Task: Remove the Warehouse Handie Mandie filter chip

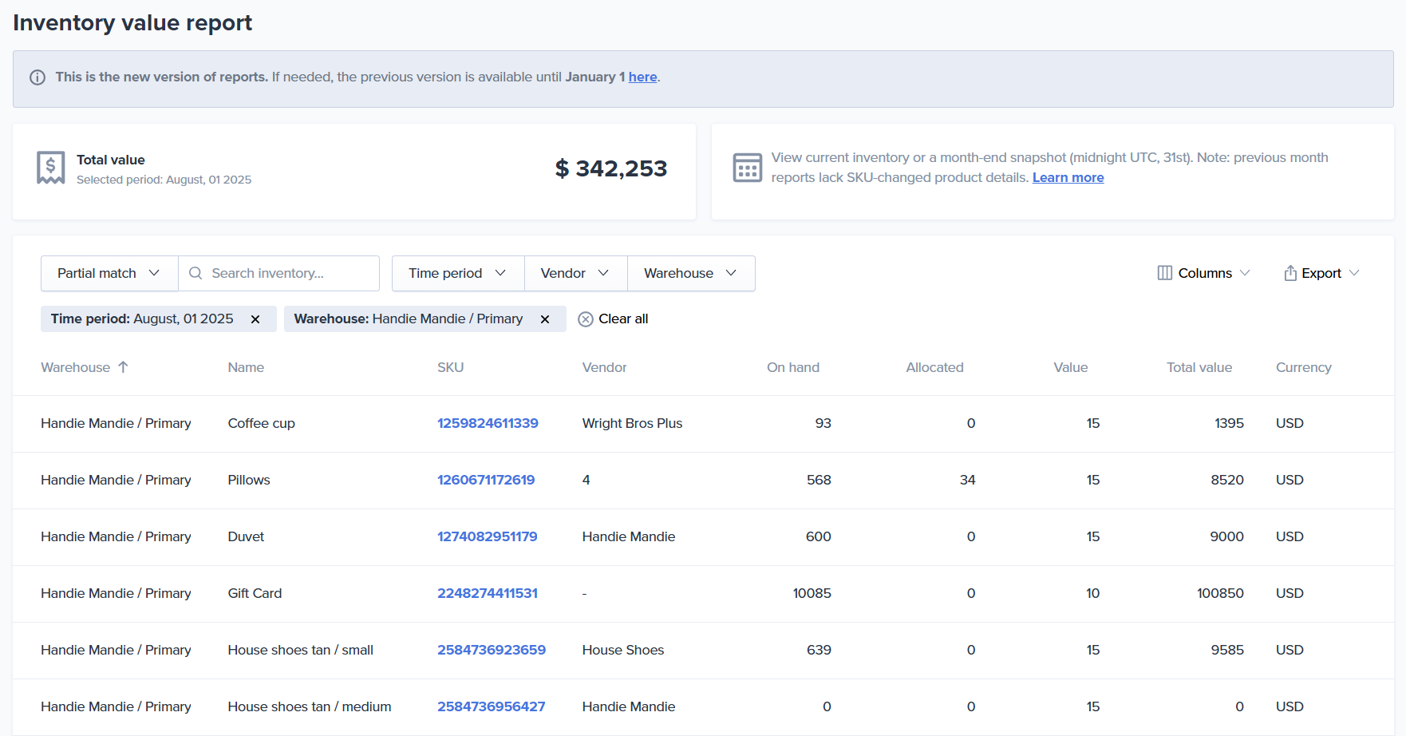Action: point(545,319)
